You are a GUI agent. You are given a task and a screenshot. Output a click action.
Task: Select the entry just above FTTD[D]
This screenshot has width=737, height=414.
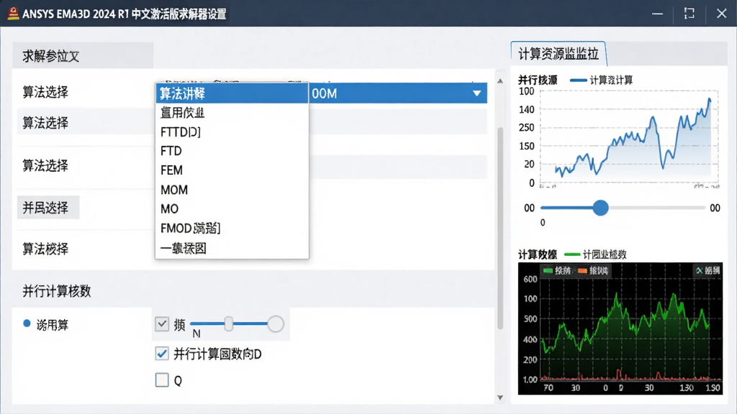(x=232, y=113)
